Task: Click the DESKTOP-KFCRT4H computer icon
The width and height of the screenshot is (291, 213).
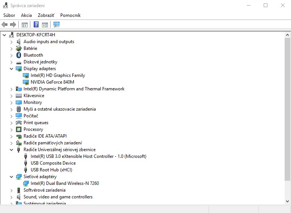Action: coord(12,35)
